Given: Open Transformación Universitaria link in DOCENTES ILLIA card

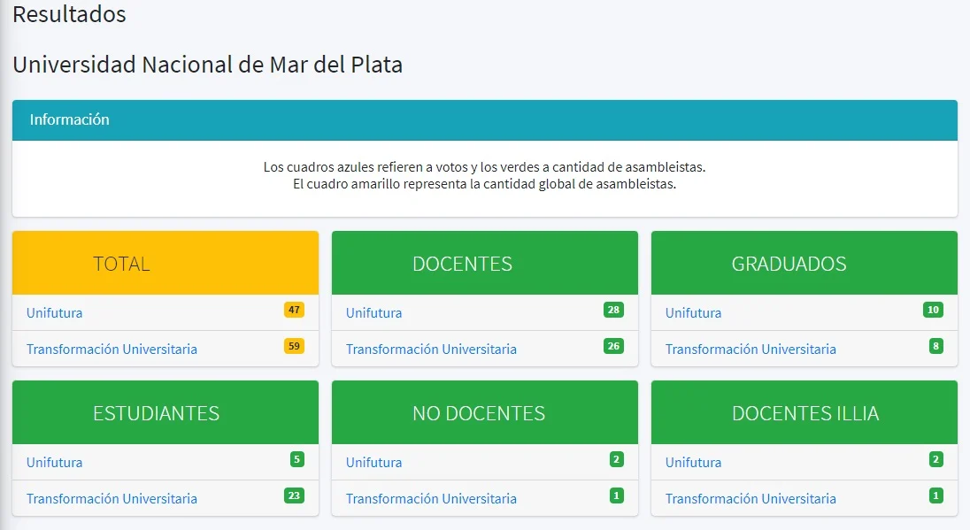Looking at the screenshot, I should click(751, 499).
